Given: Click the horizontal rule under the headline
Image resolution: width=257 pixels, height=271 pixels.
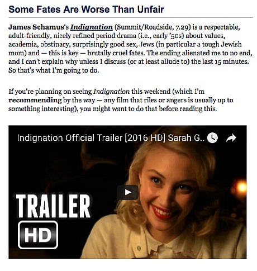Looking at the screenshot, I should pyautogui.click(x=131, y=18).
